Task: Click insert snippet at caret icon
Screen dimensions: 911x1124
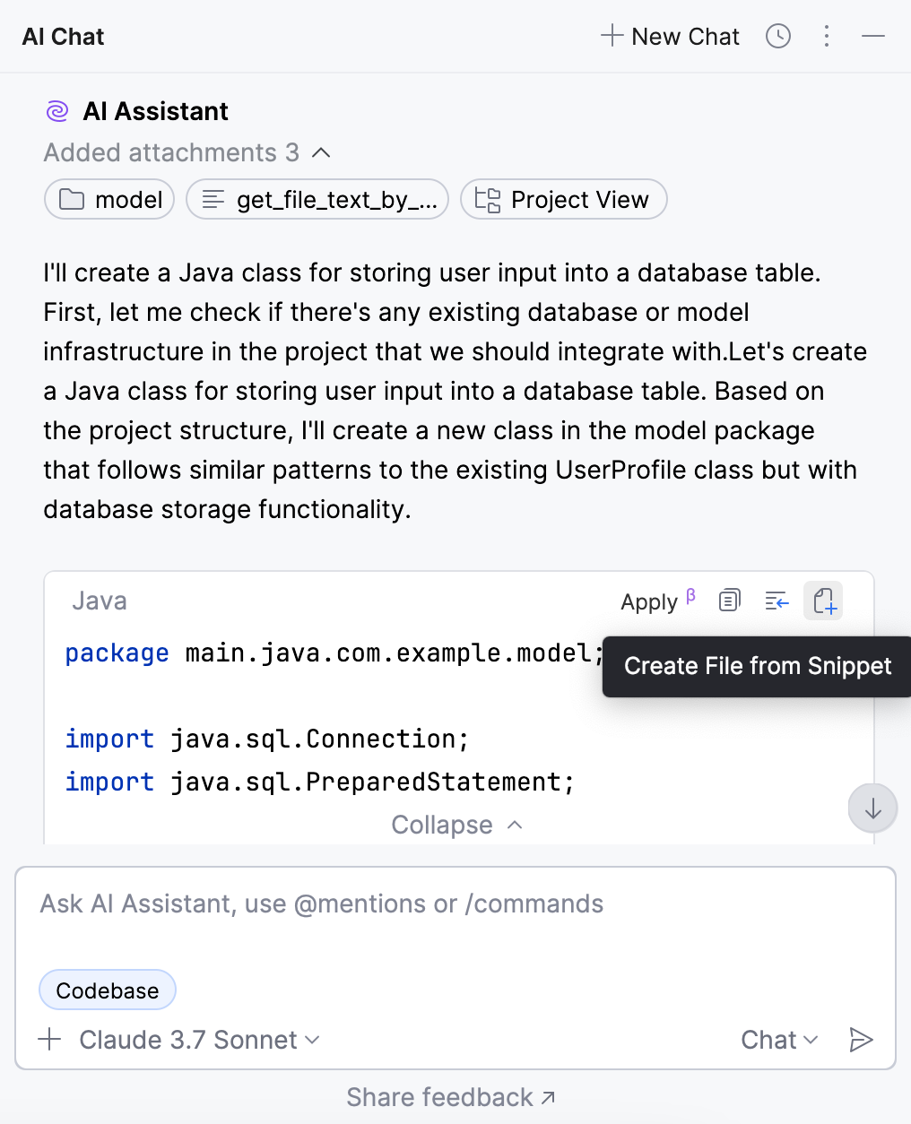Action: click(x=777, y=601)
